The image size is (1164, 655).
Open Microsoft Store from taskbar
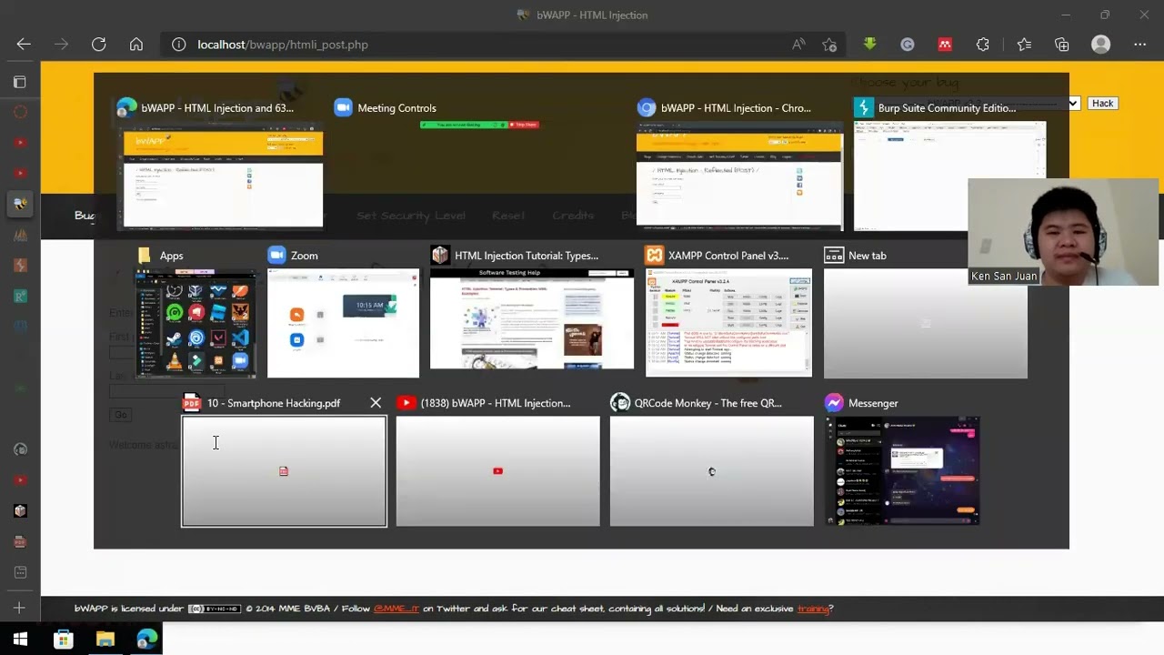click(x=63, y=640)
